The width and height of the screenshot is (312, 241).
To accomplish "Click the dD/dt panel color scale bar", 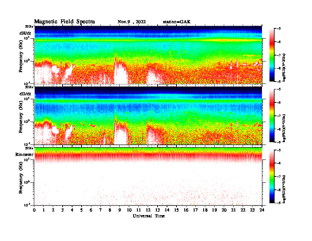I will click(x=272, y=115).
